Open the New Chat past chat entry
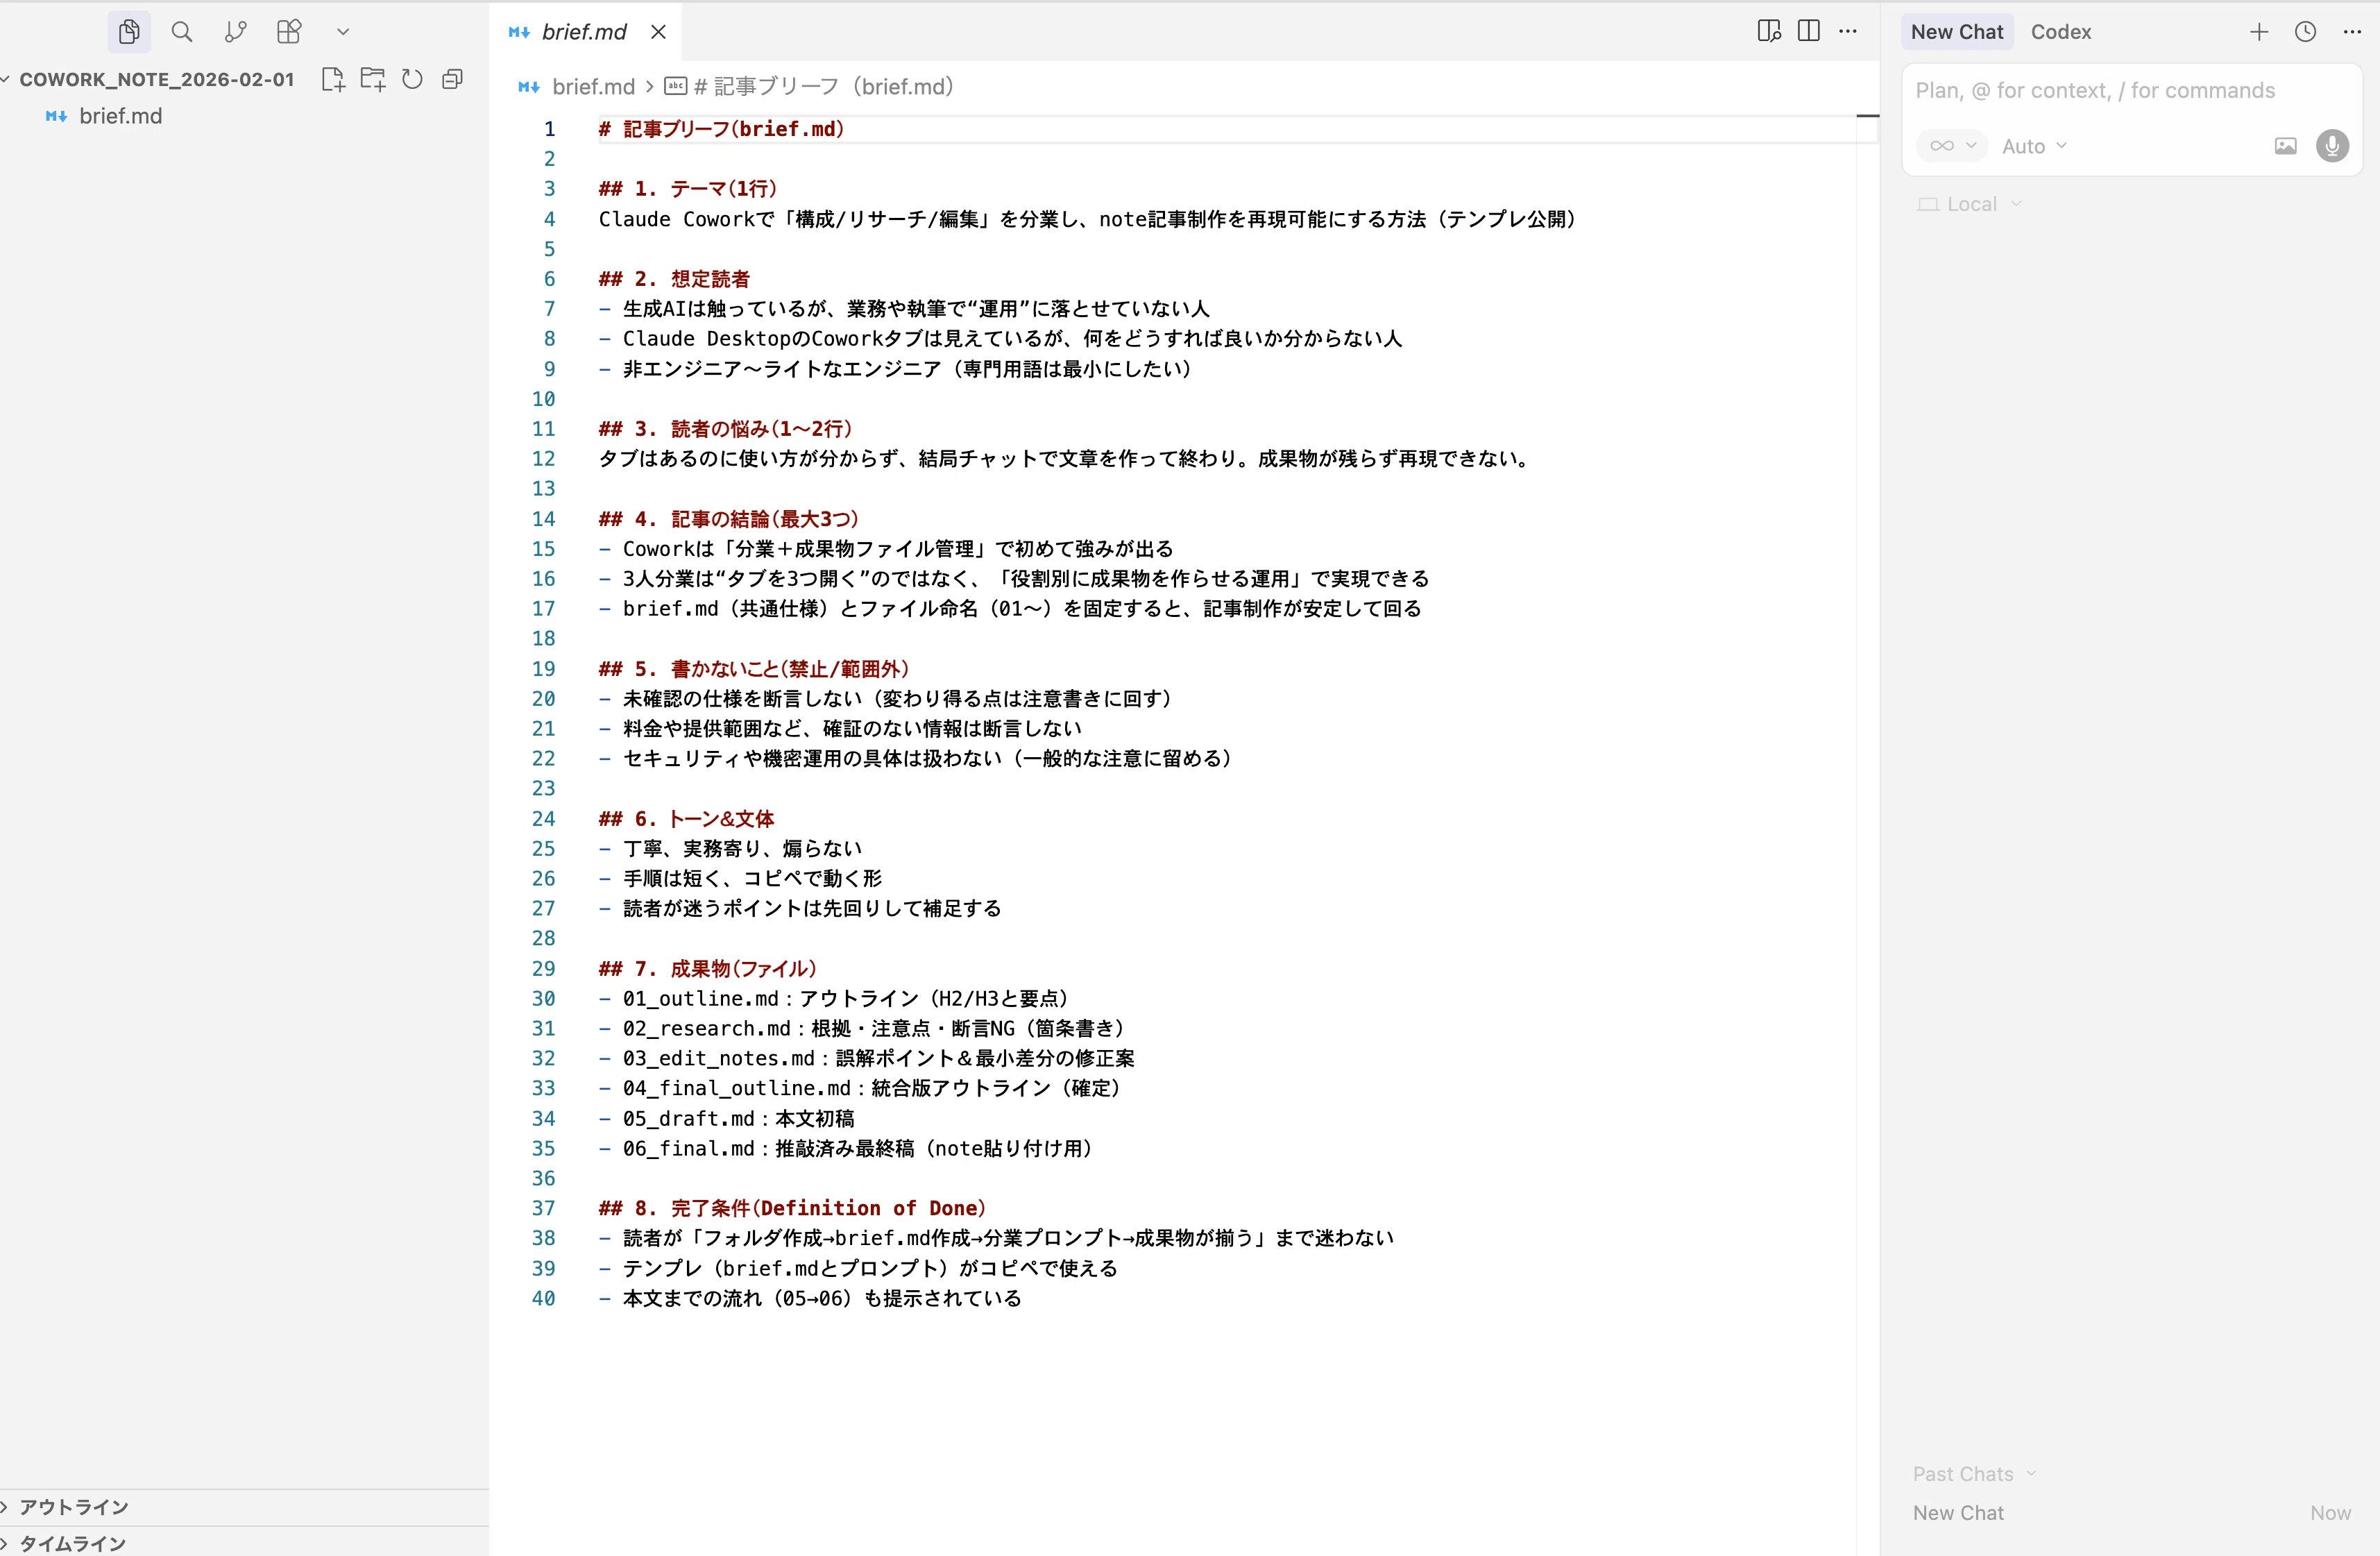The width and height of the screenshot is (2380, 1556). [x=2131, y=1513]
